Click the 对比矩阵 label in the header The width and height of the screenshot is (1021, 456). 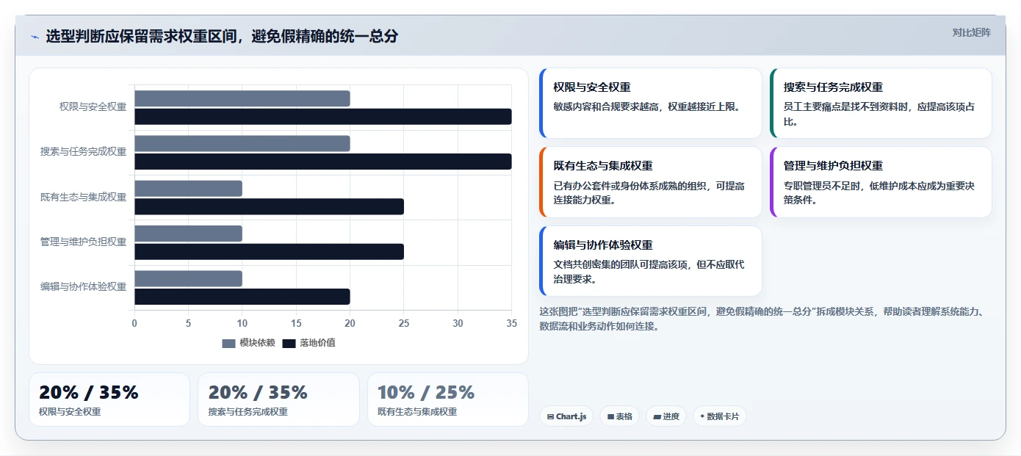(x=971, y=32)
